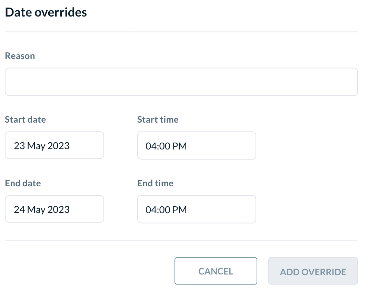This screenshot has height=290, width=369.
Task: Place the cursor in the empty Reason box
Action: pyautogui.click(x=181, y=82)
